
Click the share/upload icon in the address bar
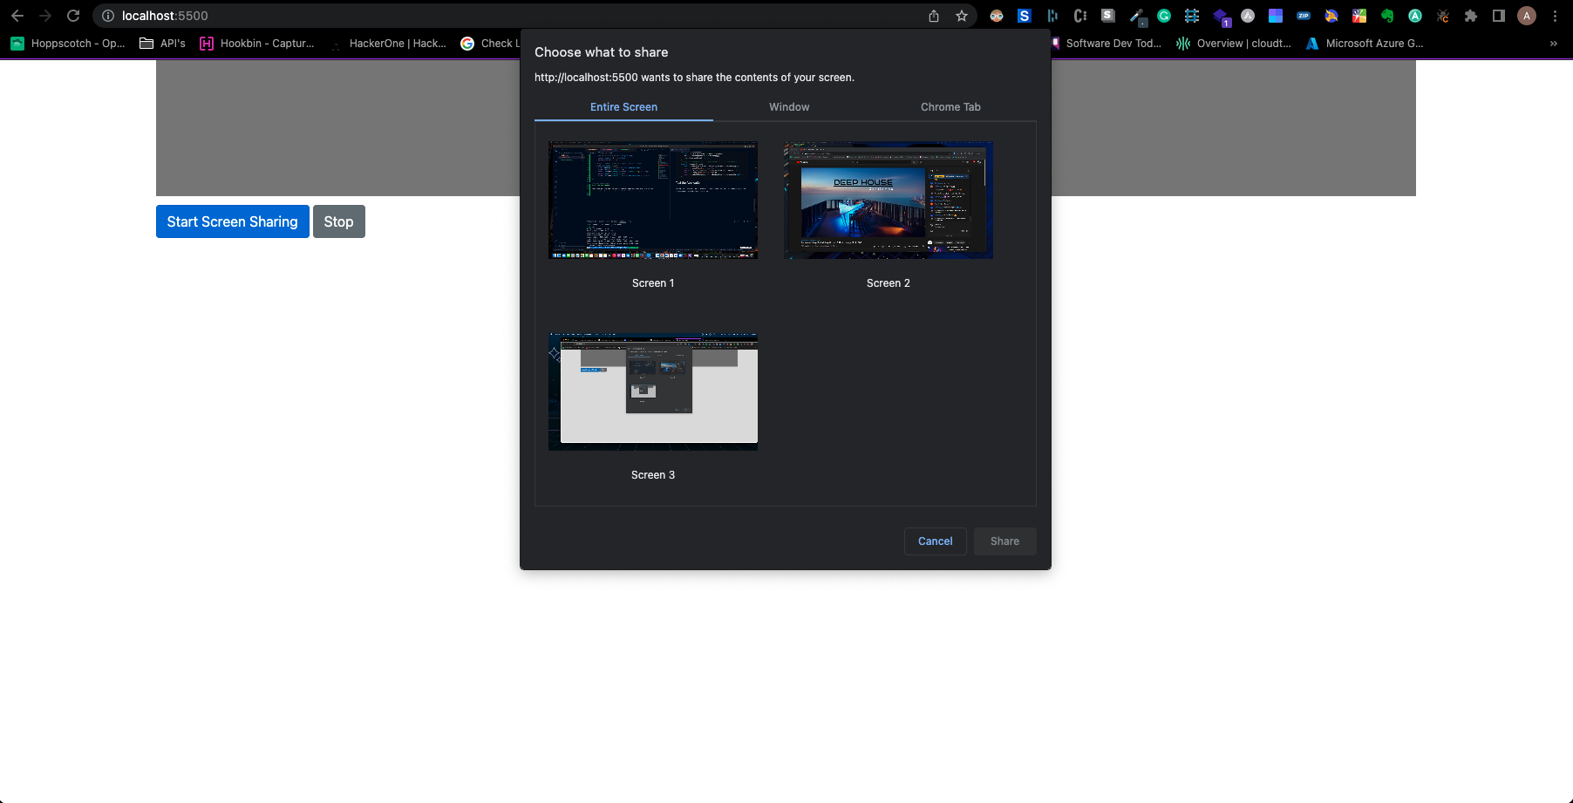click(933, 16)
